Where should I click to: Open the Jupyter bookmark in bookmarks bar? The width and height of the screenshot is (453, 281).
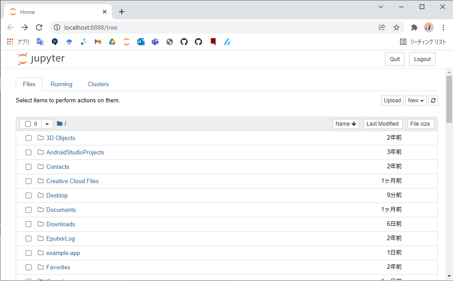coord(127,42)
